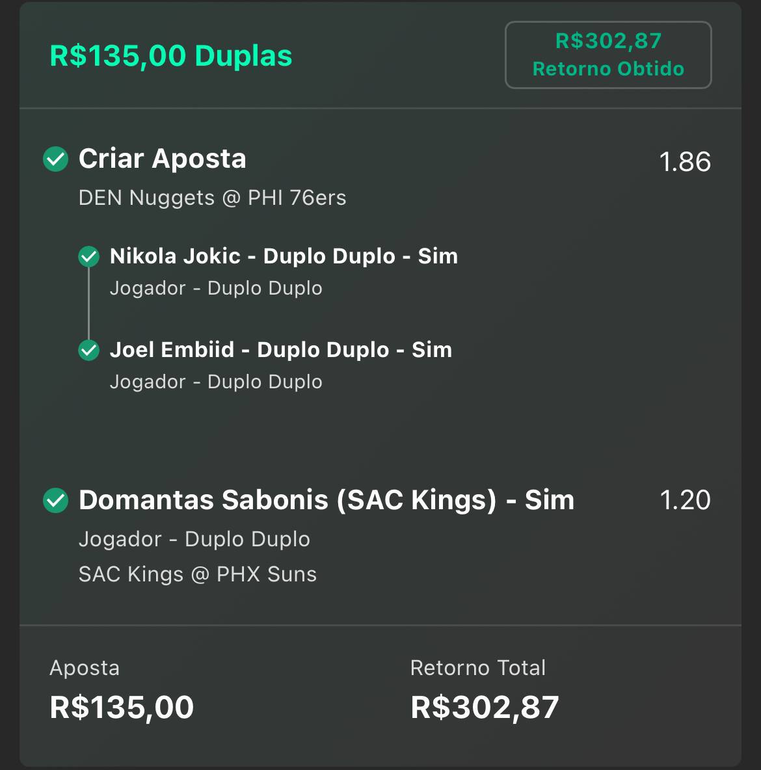The image size is (761, 770).
Task: Click the Retorno Total label
Action: 478,668
